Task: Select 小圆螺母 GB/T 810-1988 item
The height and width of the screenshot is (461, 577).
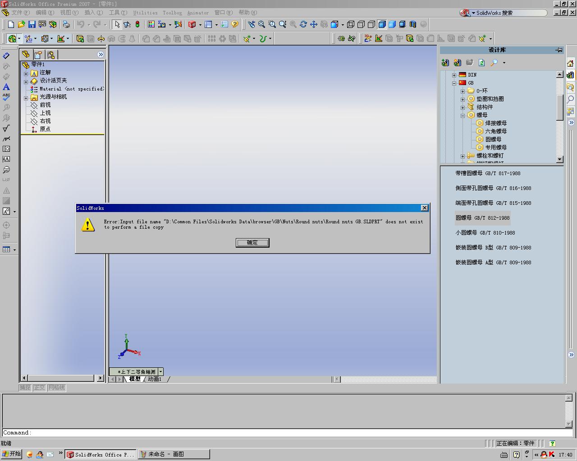Action: (x=485, y=233)
